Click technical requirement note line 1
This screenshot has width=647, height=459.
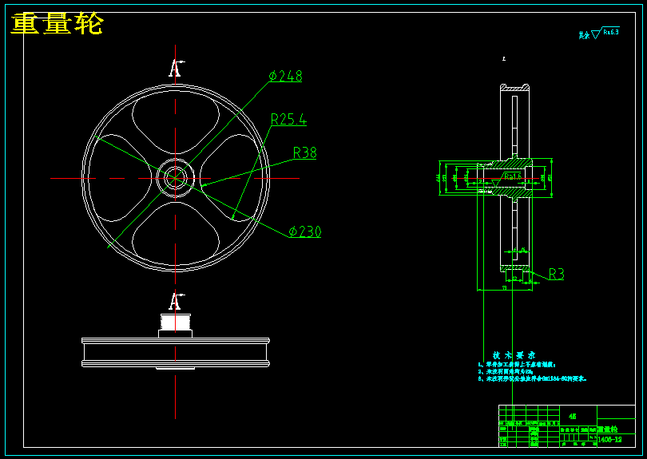(x=517, y=365)
